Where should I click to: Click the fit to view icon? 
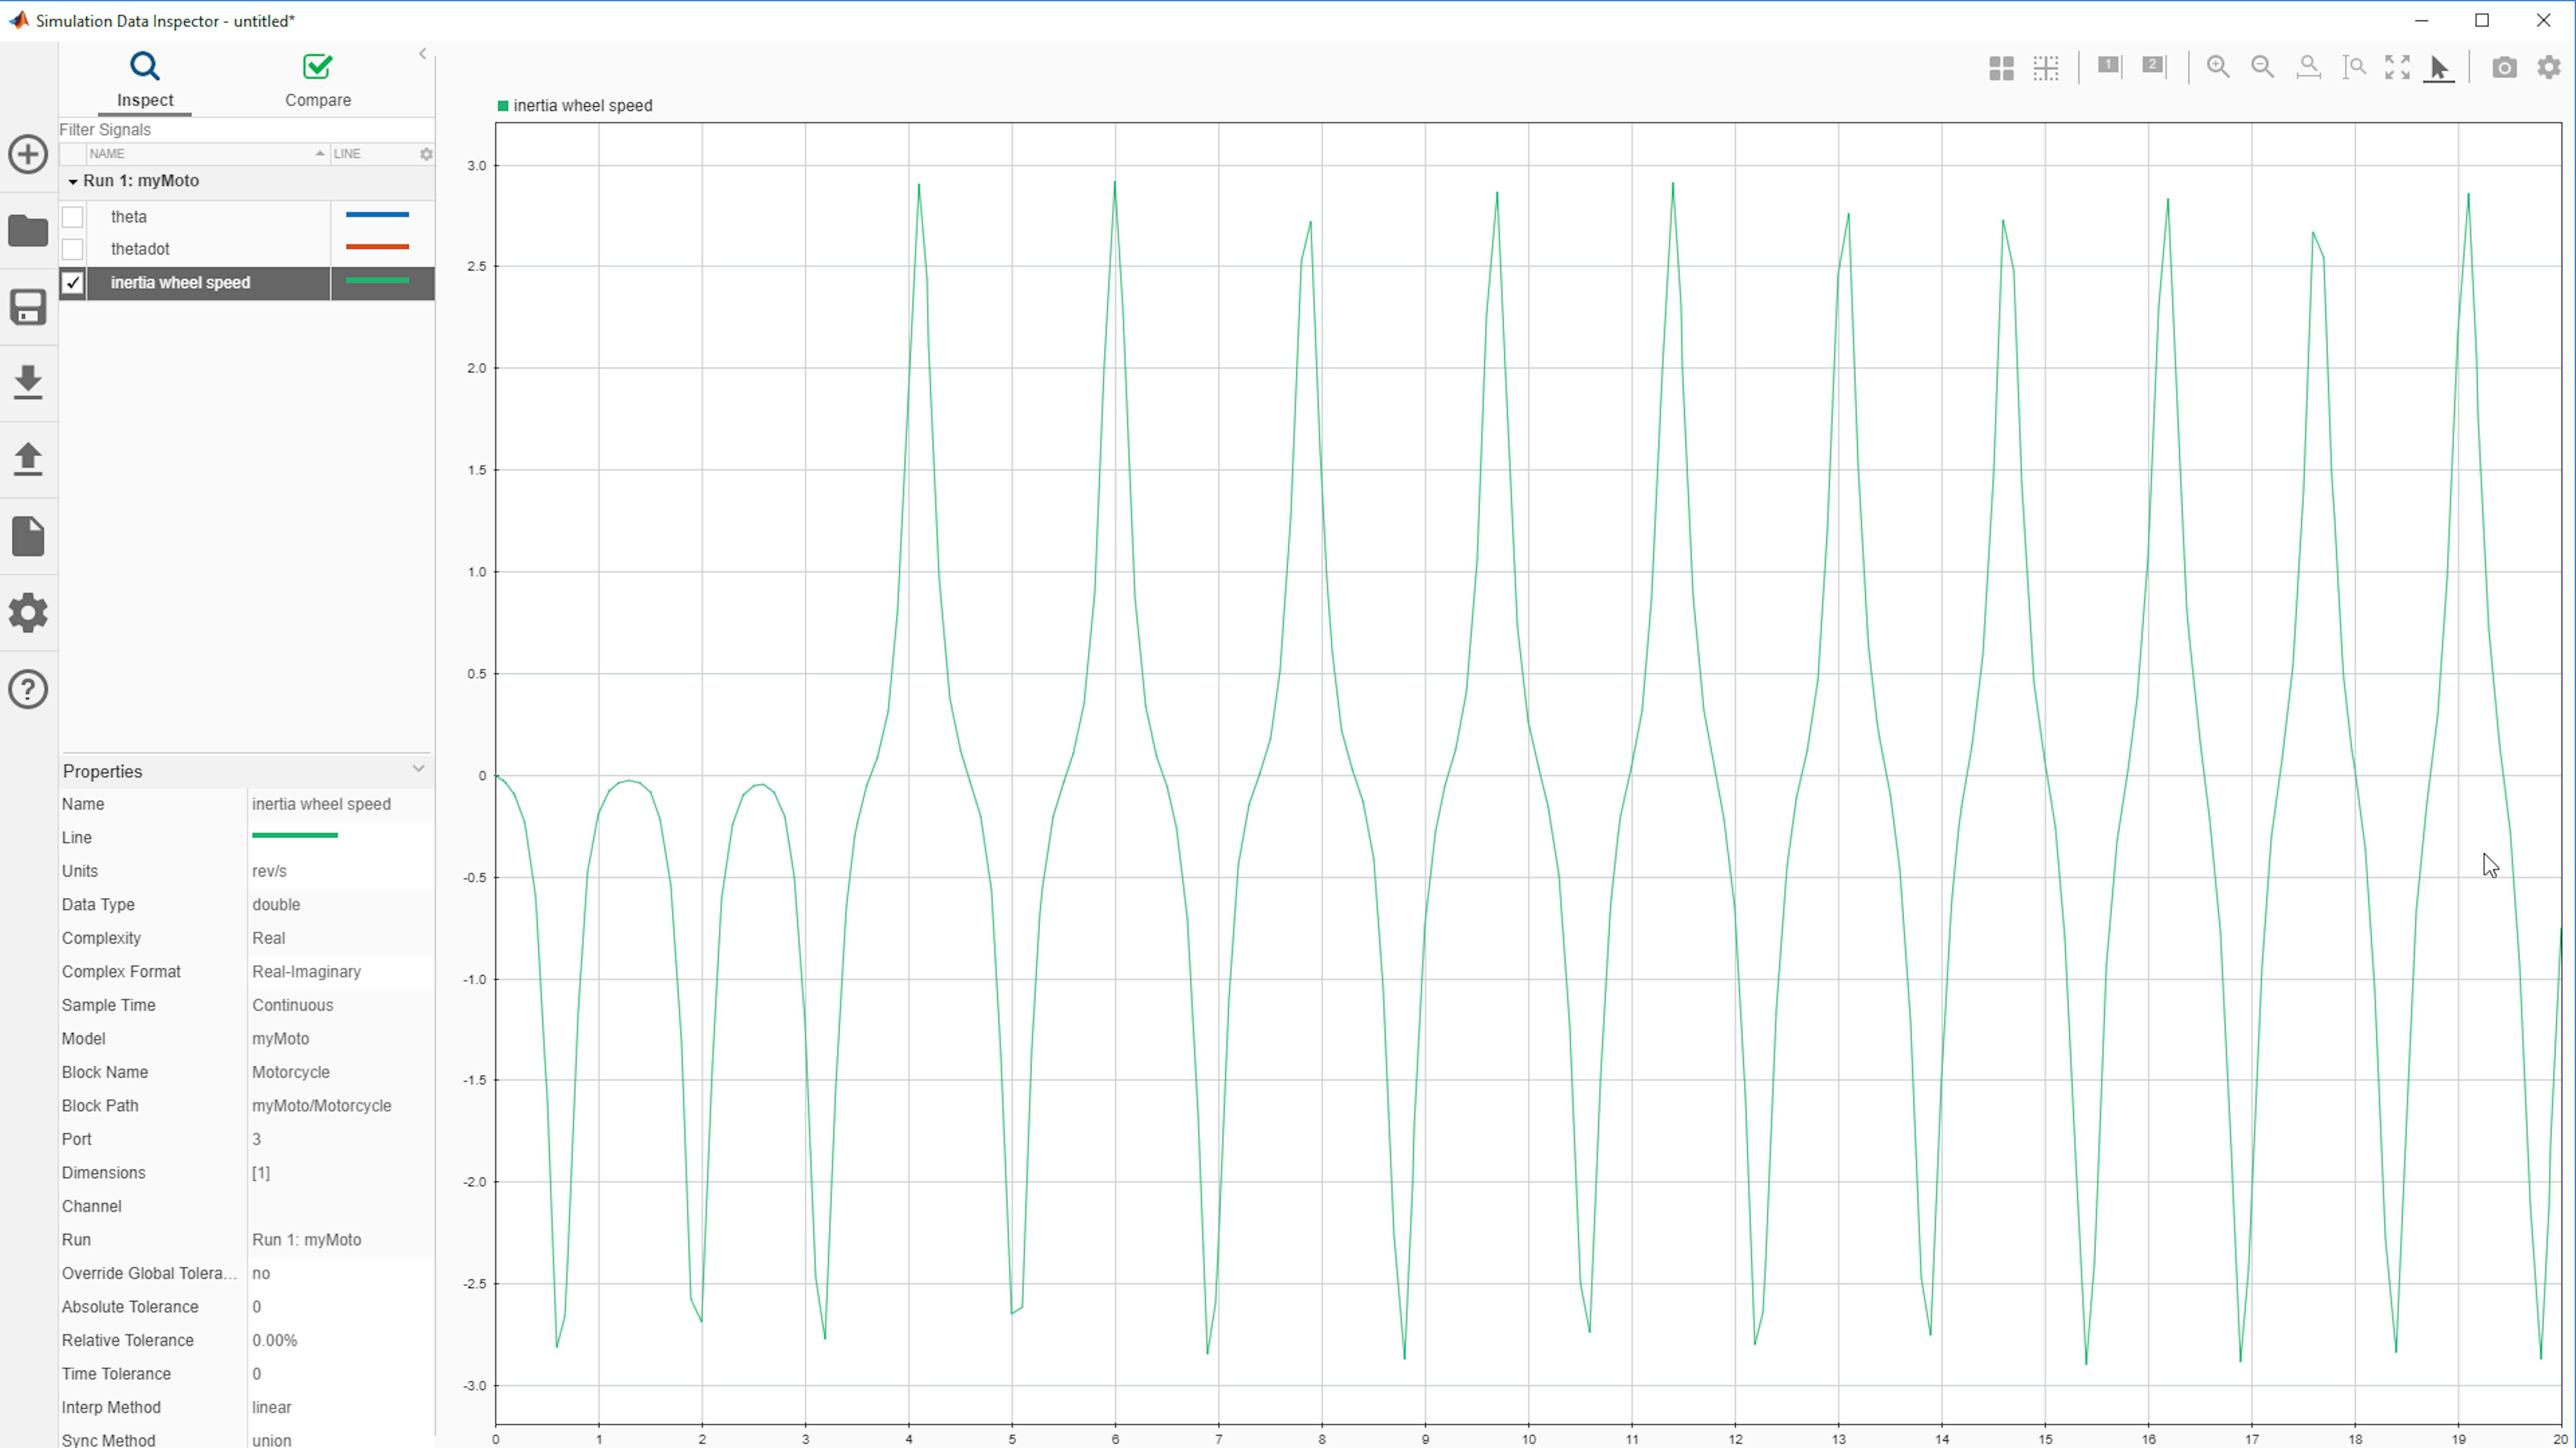tap(2397, 67)
